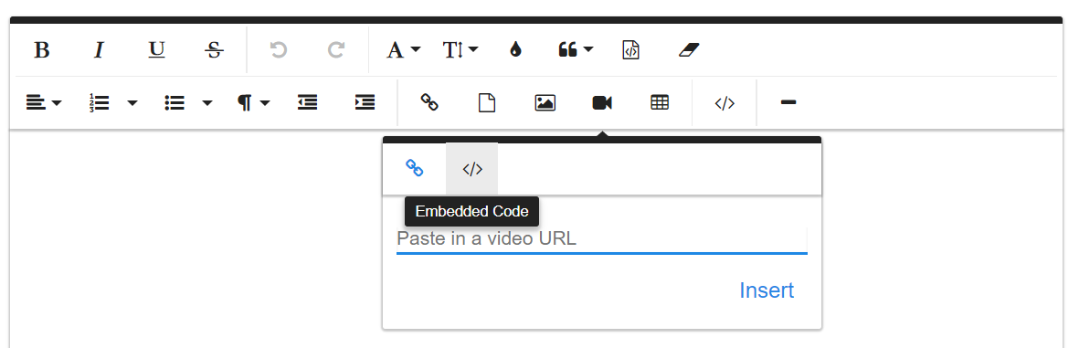Open the text alignment dropdown

44,103
